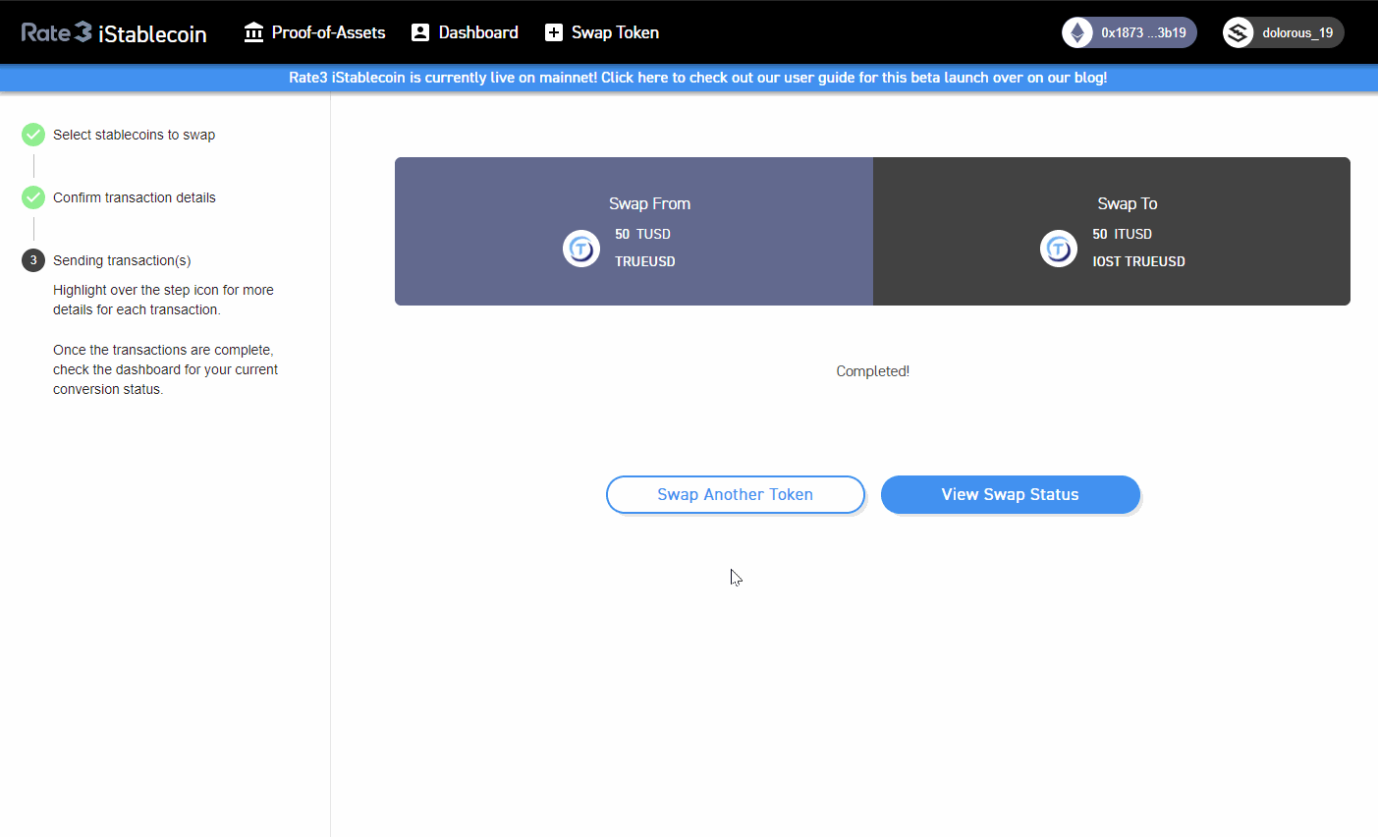Select the 'Confirm transaction details' step label
This screenshot has width=1378, height=837.
135,197
